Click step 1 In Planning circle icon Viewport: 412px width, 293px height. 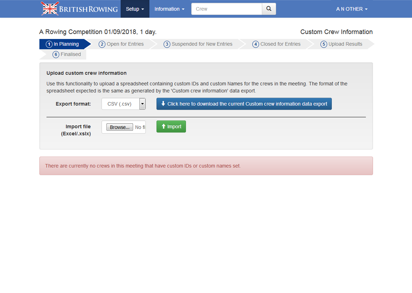pos(49,44)
